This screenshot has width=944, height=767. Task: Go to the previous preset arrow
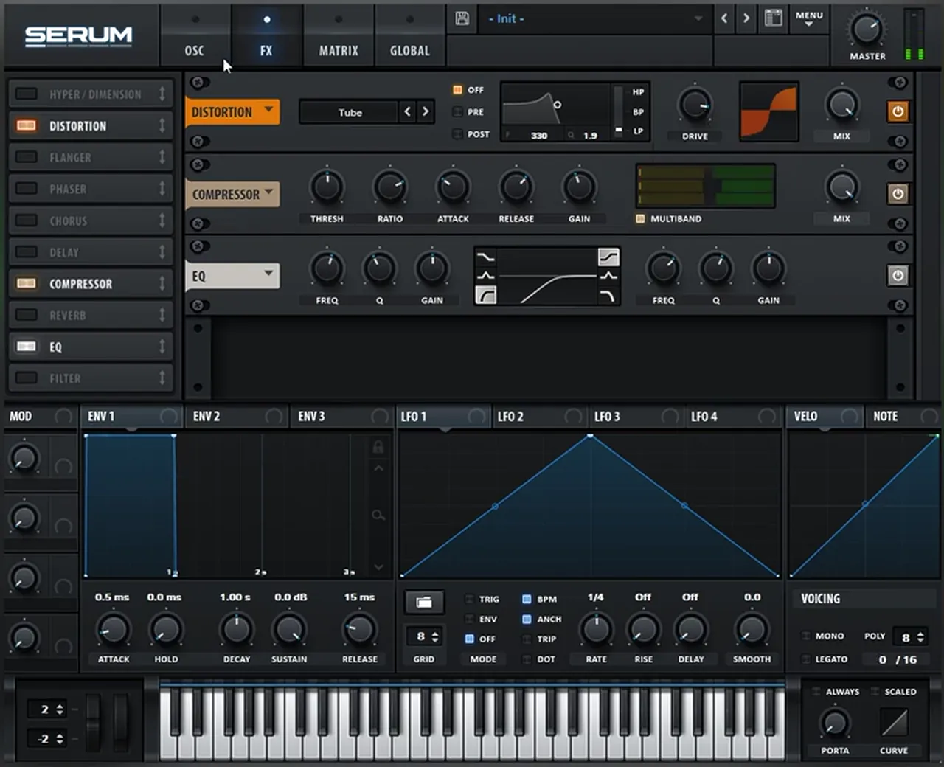(724, 18)
